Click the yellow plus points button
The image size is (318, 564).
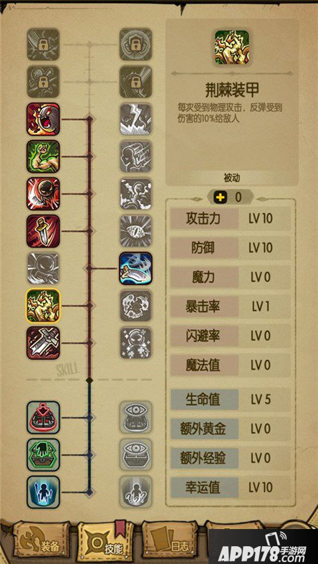[221, 197]
